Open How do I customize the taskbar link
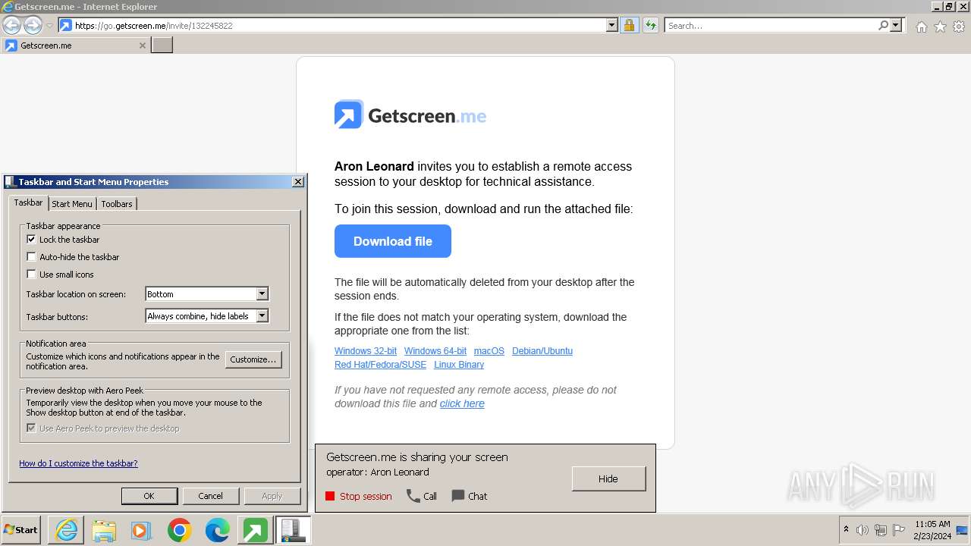The height and width of the screenshot is (546, 971). [78, 463]
